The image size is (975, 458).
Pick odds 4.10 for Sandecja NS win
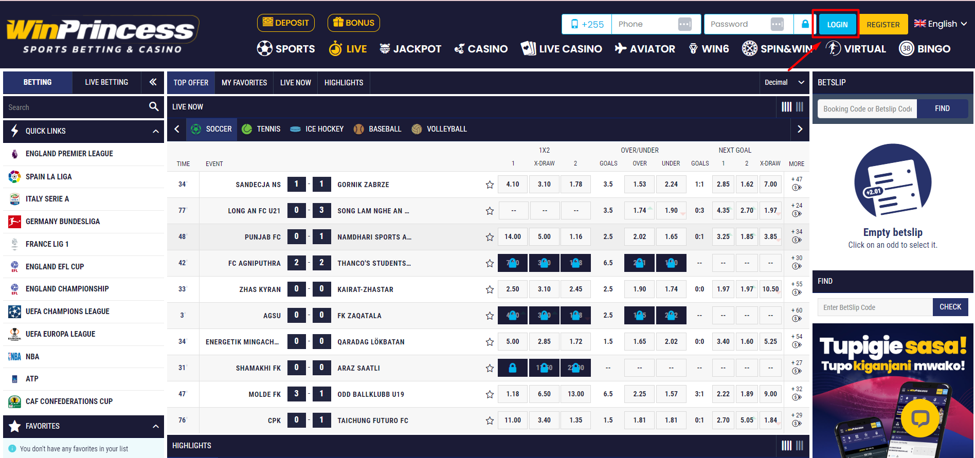click(513, 184)
